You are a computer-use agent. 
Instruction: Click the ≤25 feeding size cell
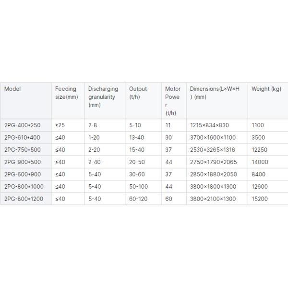(x=60, y=125)
